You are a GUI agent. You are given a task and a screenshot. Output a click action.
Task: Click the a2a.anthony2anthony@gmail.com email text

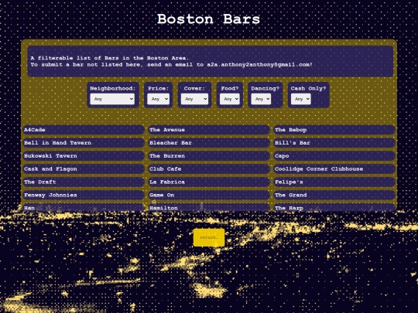pyautogui.click(x=259, y=64)
